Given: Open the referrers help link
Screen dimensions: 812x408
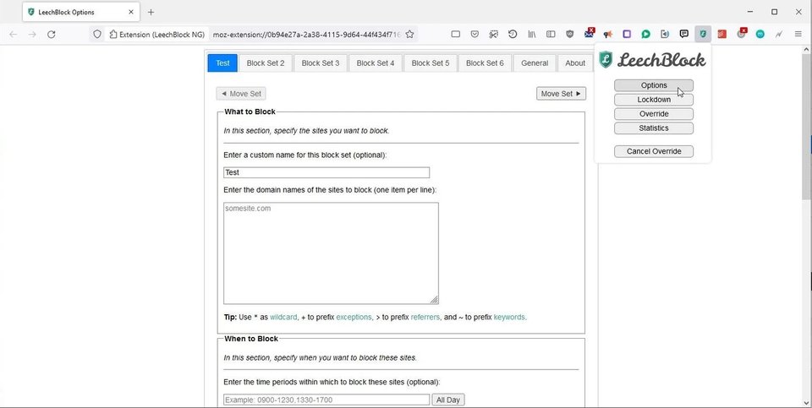Looking at the screenshot, I should pyautogui.click(x=425, y=317).
